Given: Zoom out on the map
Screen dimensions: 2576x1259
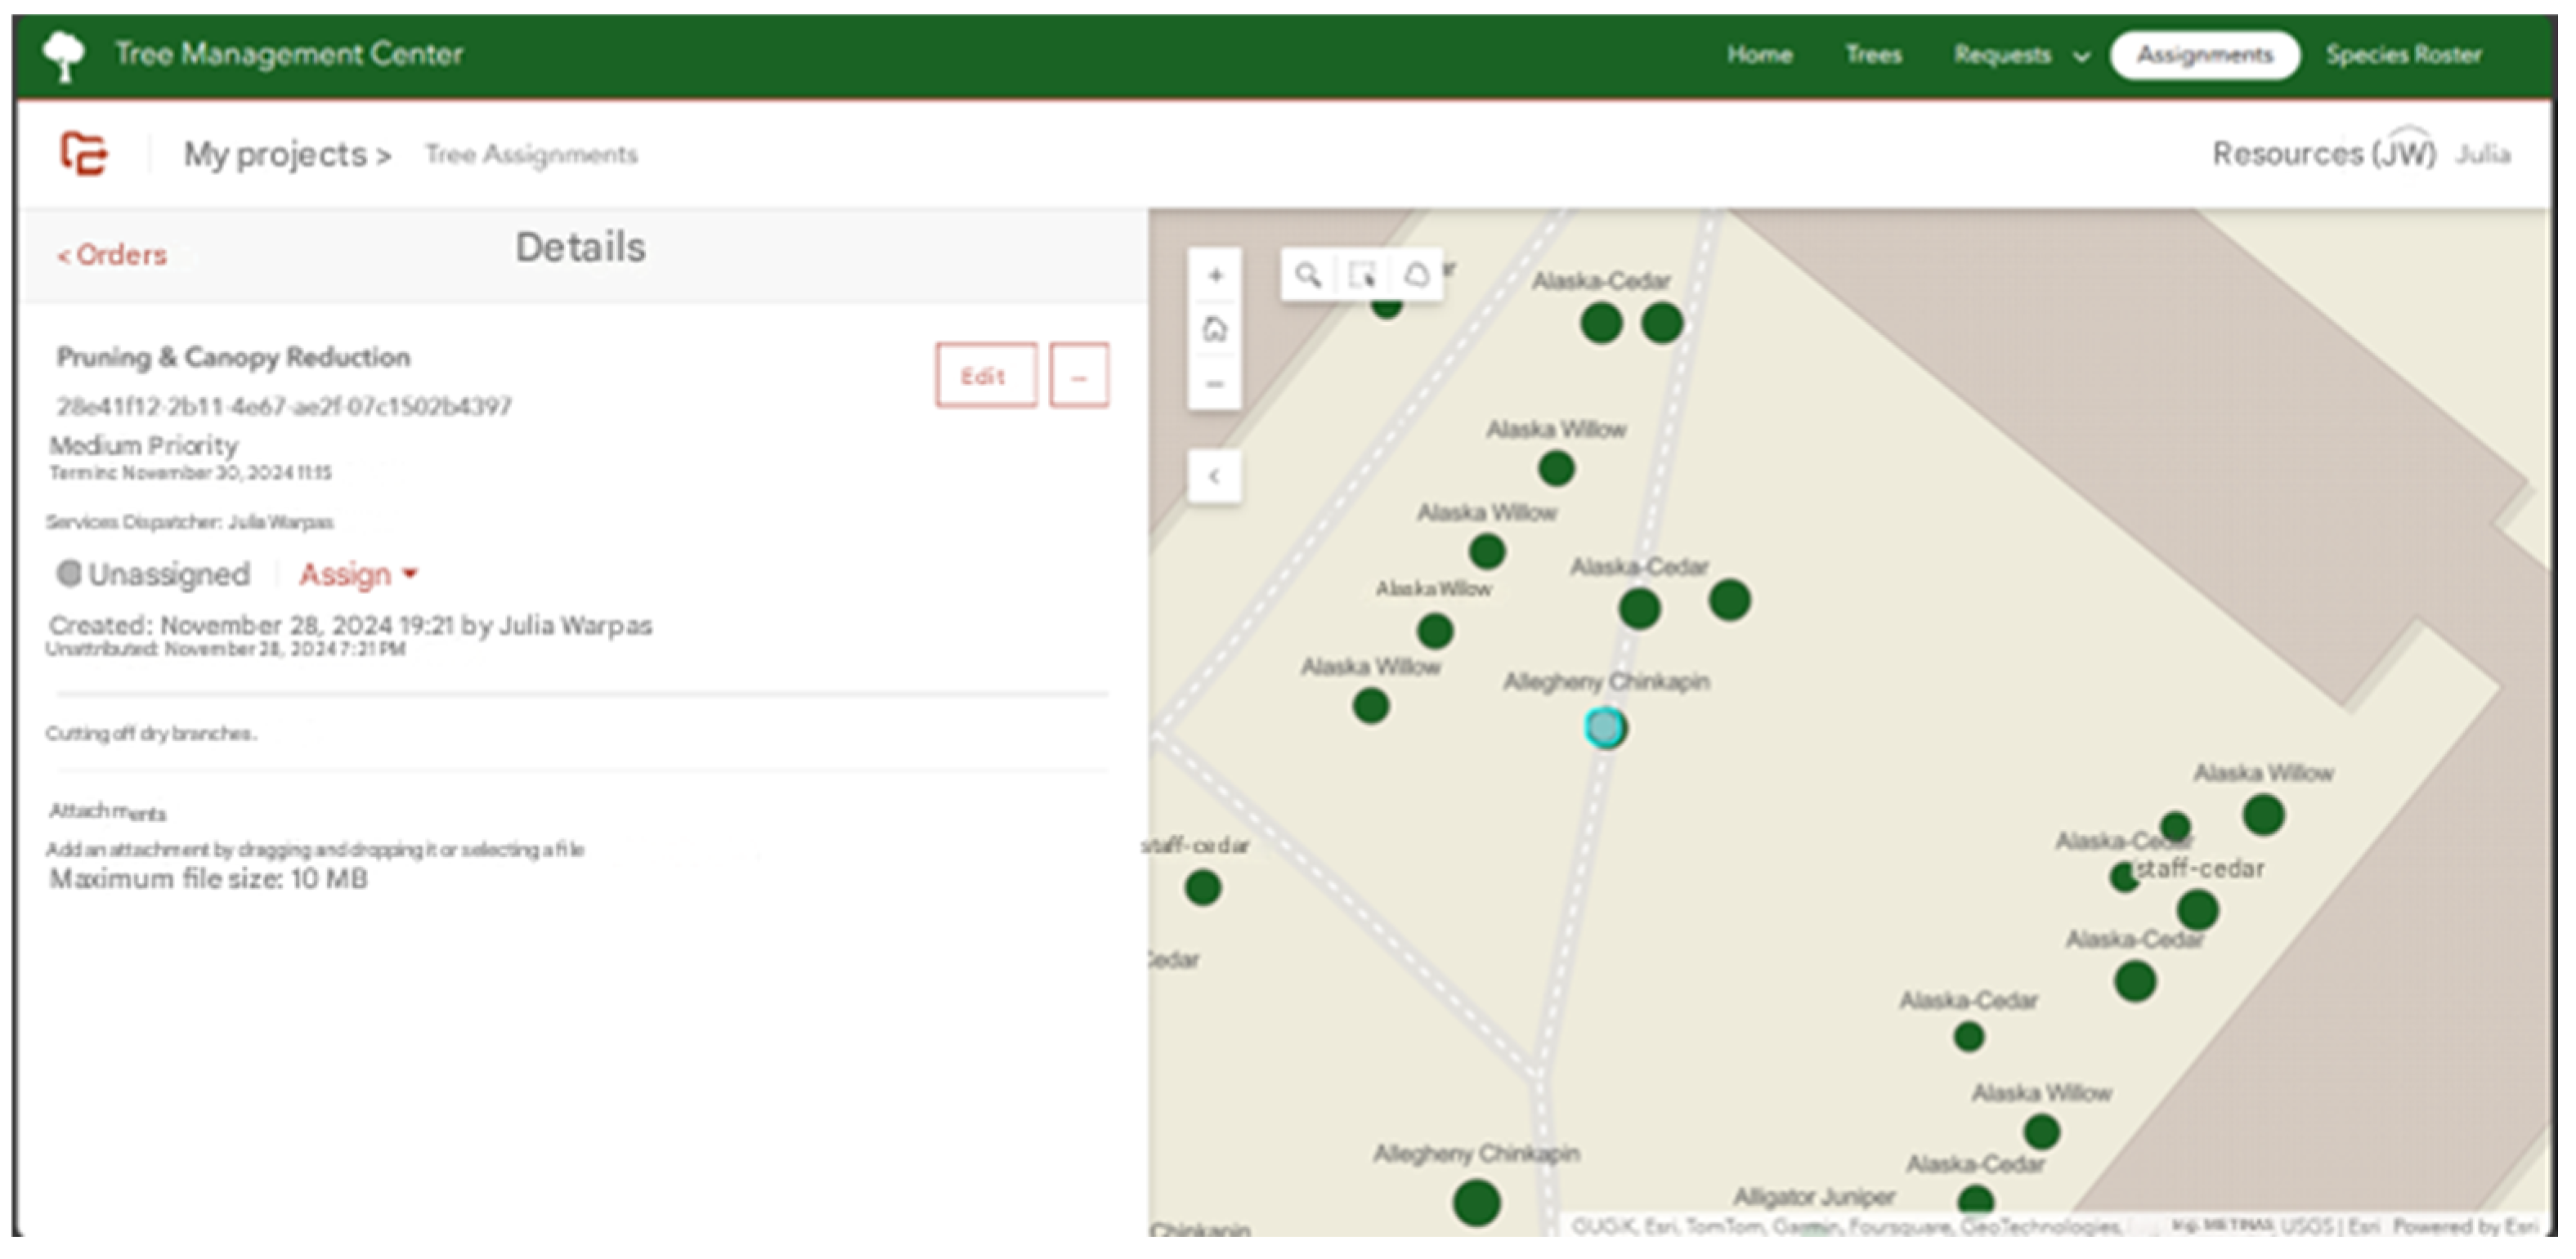Looking at the screenshot, I should [1215, 384].
